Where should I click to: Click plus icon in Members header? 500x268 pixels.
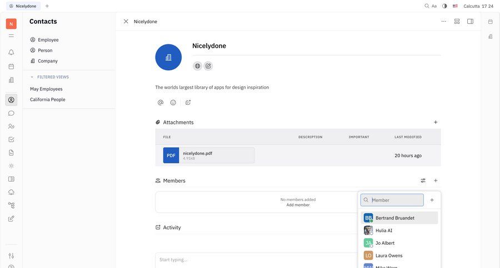coord(436,181)
